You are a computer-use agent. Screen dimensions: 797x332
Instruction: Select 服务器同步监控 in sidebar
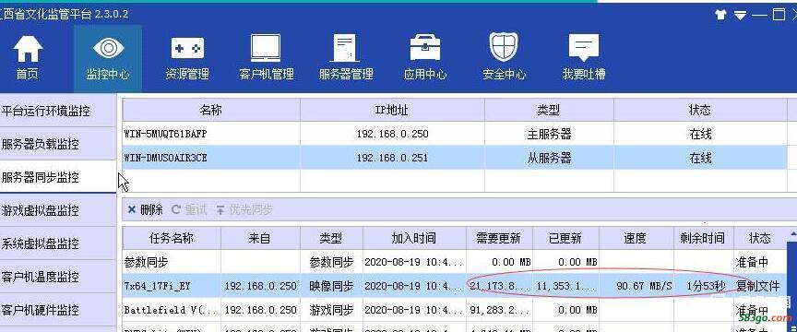(x=58, y=177)
